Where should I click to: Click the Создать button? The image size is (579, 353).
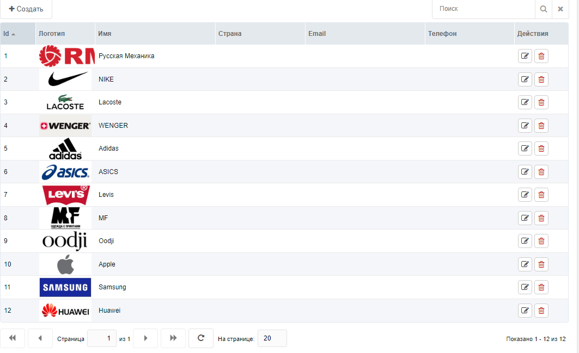click(x=26, y=9)
